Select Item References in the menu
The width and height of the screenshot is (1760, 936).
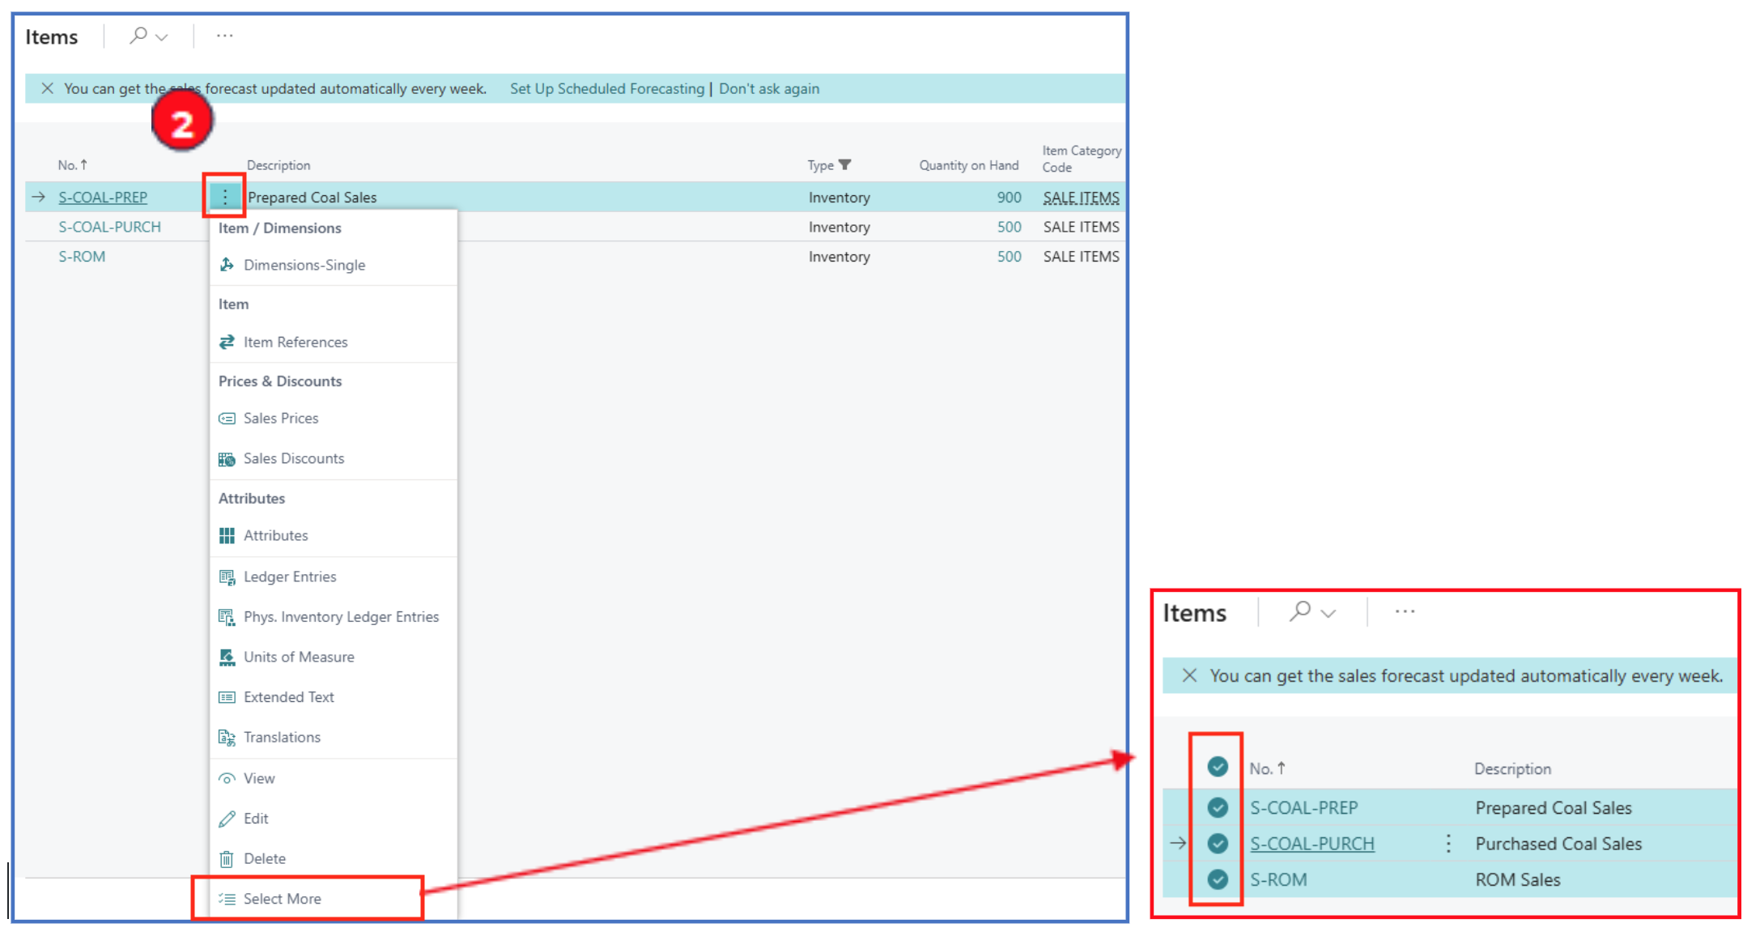point(295,342)
